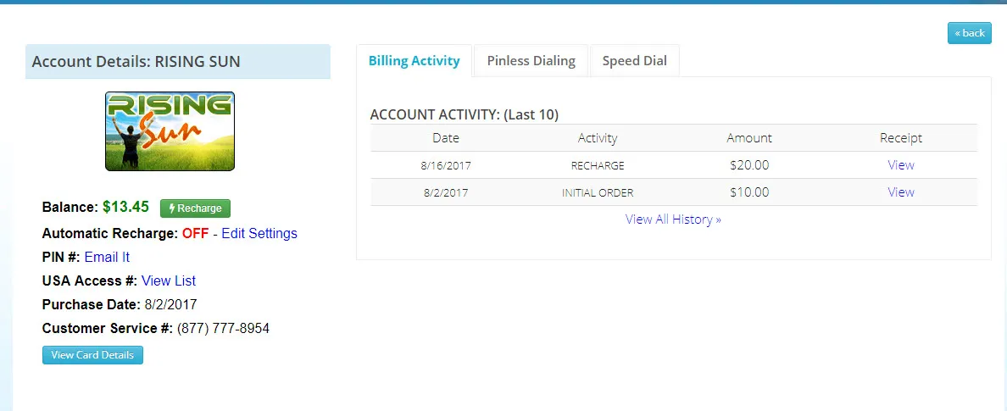The height and width of the screenshot is (411, 1007).
Task: Click the Amount column header
Action: (749, 138)
